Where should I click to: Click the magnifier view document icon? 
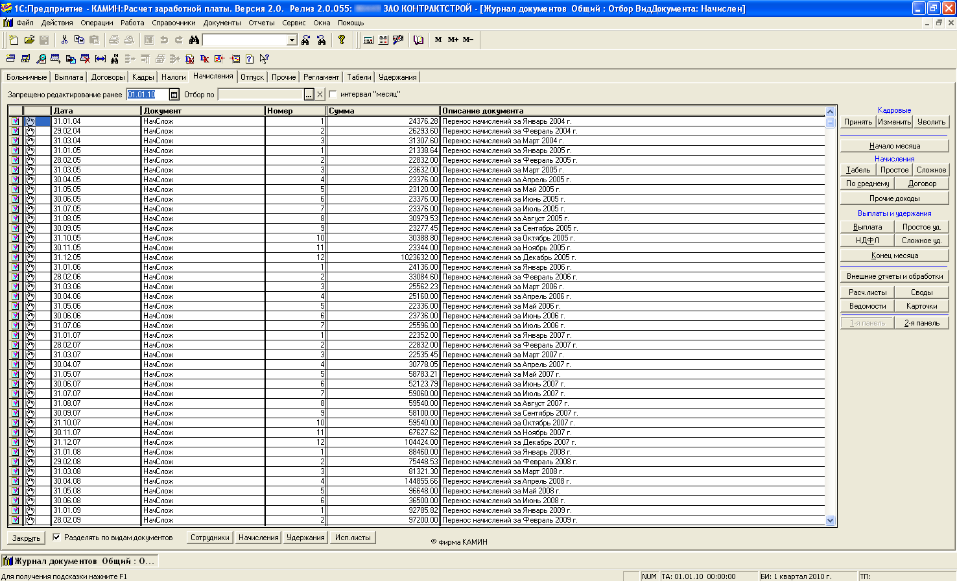pyautogui.click(x=41, y=59)
